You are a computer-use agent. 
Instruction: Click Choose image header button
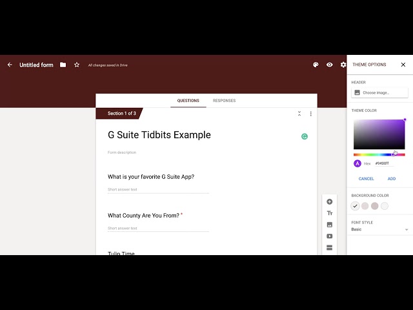click(379, 92)
